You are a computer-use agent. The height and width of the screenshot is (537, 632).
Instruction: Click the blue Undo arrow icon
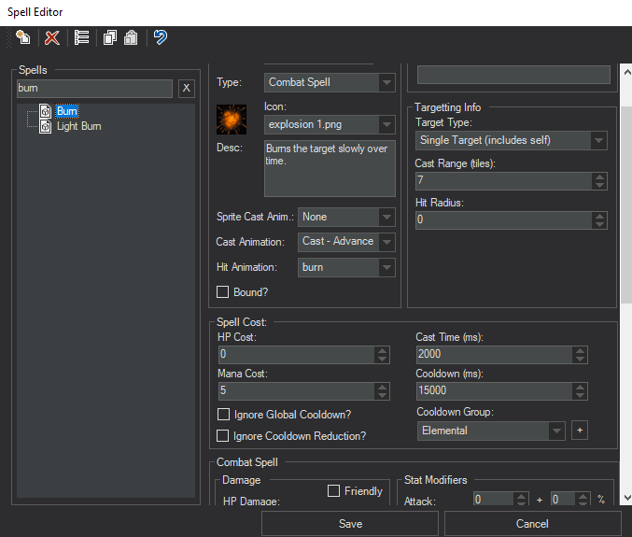click(x=160, y=37)
